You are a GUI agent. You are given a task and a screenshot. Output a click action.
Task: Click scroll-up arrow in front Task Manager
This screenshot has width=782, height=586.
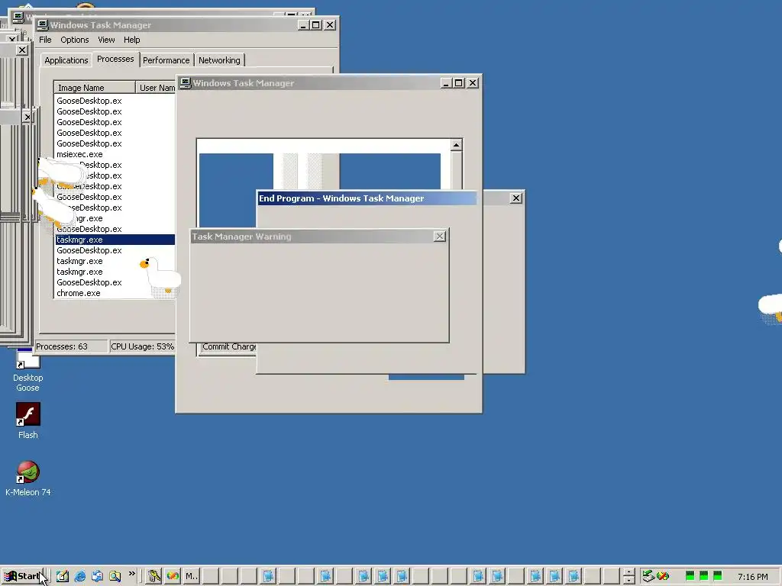pyautogui.click(x=456, y=145)
